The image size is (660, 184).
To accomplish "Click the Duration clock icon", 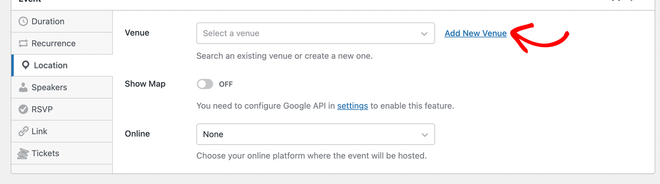I will pos(24,21).
